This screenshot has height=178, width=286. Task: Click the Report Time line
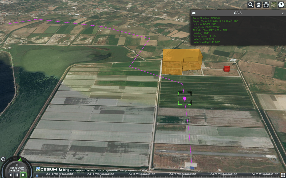tap(215, 21)
